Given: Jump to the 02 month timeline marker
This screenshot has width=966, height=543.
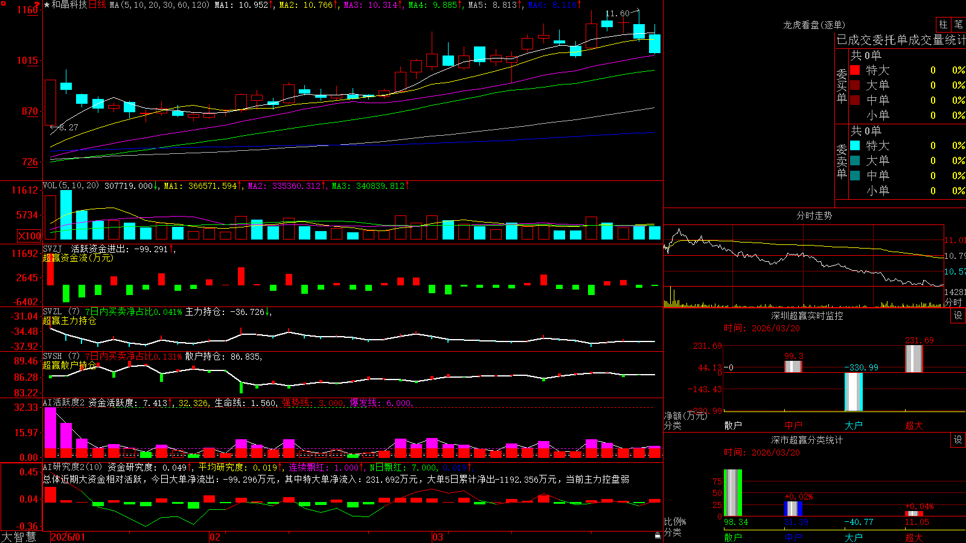Looking at the screenshot, I should [x=215, y=537].
